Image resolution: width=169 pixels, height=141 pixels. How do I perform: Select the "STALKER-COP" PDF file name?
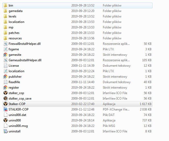[18, 109]
